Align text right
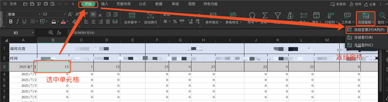 click(x=100, y=21)
